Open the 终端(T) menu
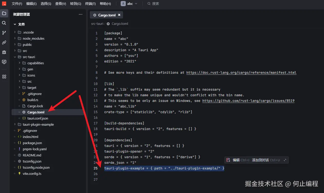 point(90,4)
